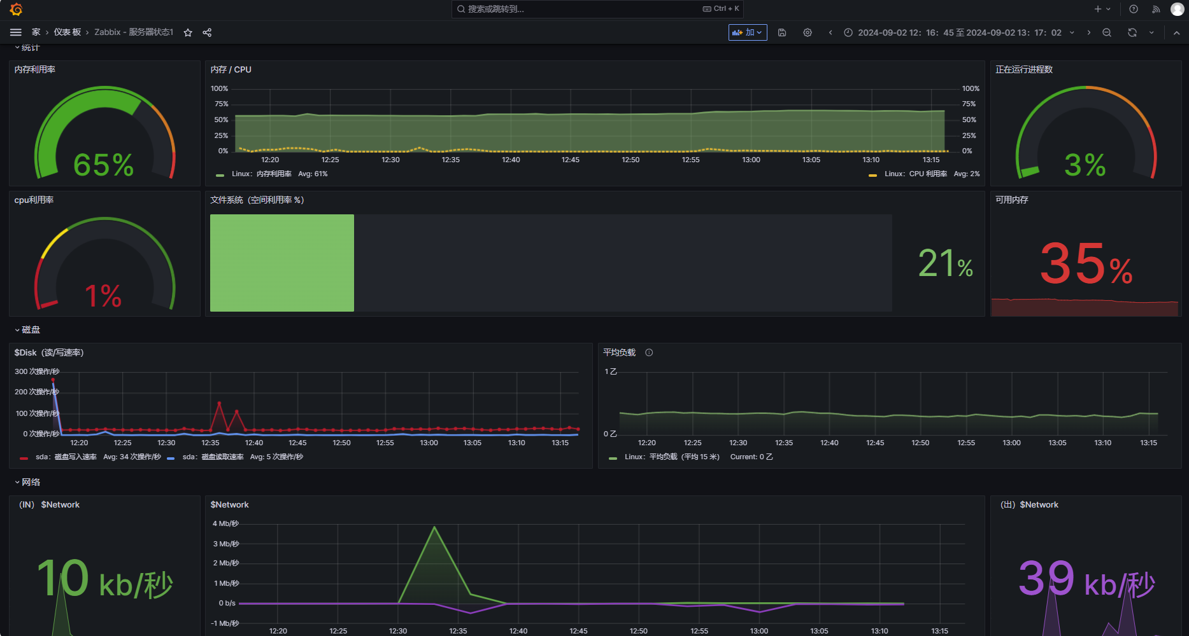Click the 39 kb/秒 outbound value
The height and width of the screenshot is (636, 1189).
1086,579
